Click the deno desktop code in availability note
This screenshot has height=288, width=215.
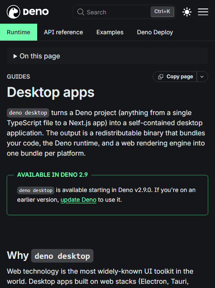[36, 190]
